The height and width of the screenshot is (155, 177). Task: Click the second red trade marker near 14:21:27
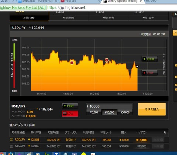[x=107, y=60]
